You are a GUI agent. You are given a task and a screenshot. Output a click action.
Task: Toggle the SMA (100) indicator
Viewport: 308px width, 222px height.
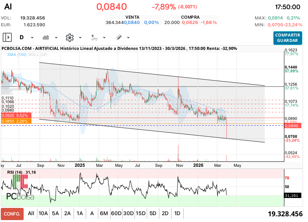17,55
